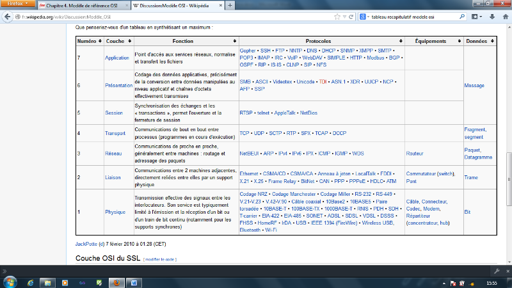Switch to Firefox in the taskbar
The width and height of the screenshot is (512, 288).
pyautogui.click(x=116, y=283)
